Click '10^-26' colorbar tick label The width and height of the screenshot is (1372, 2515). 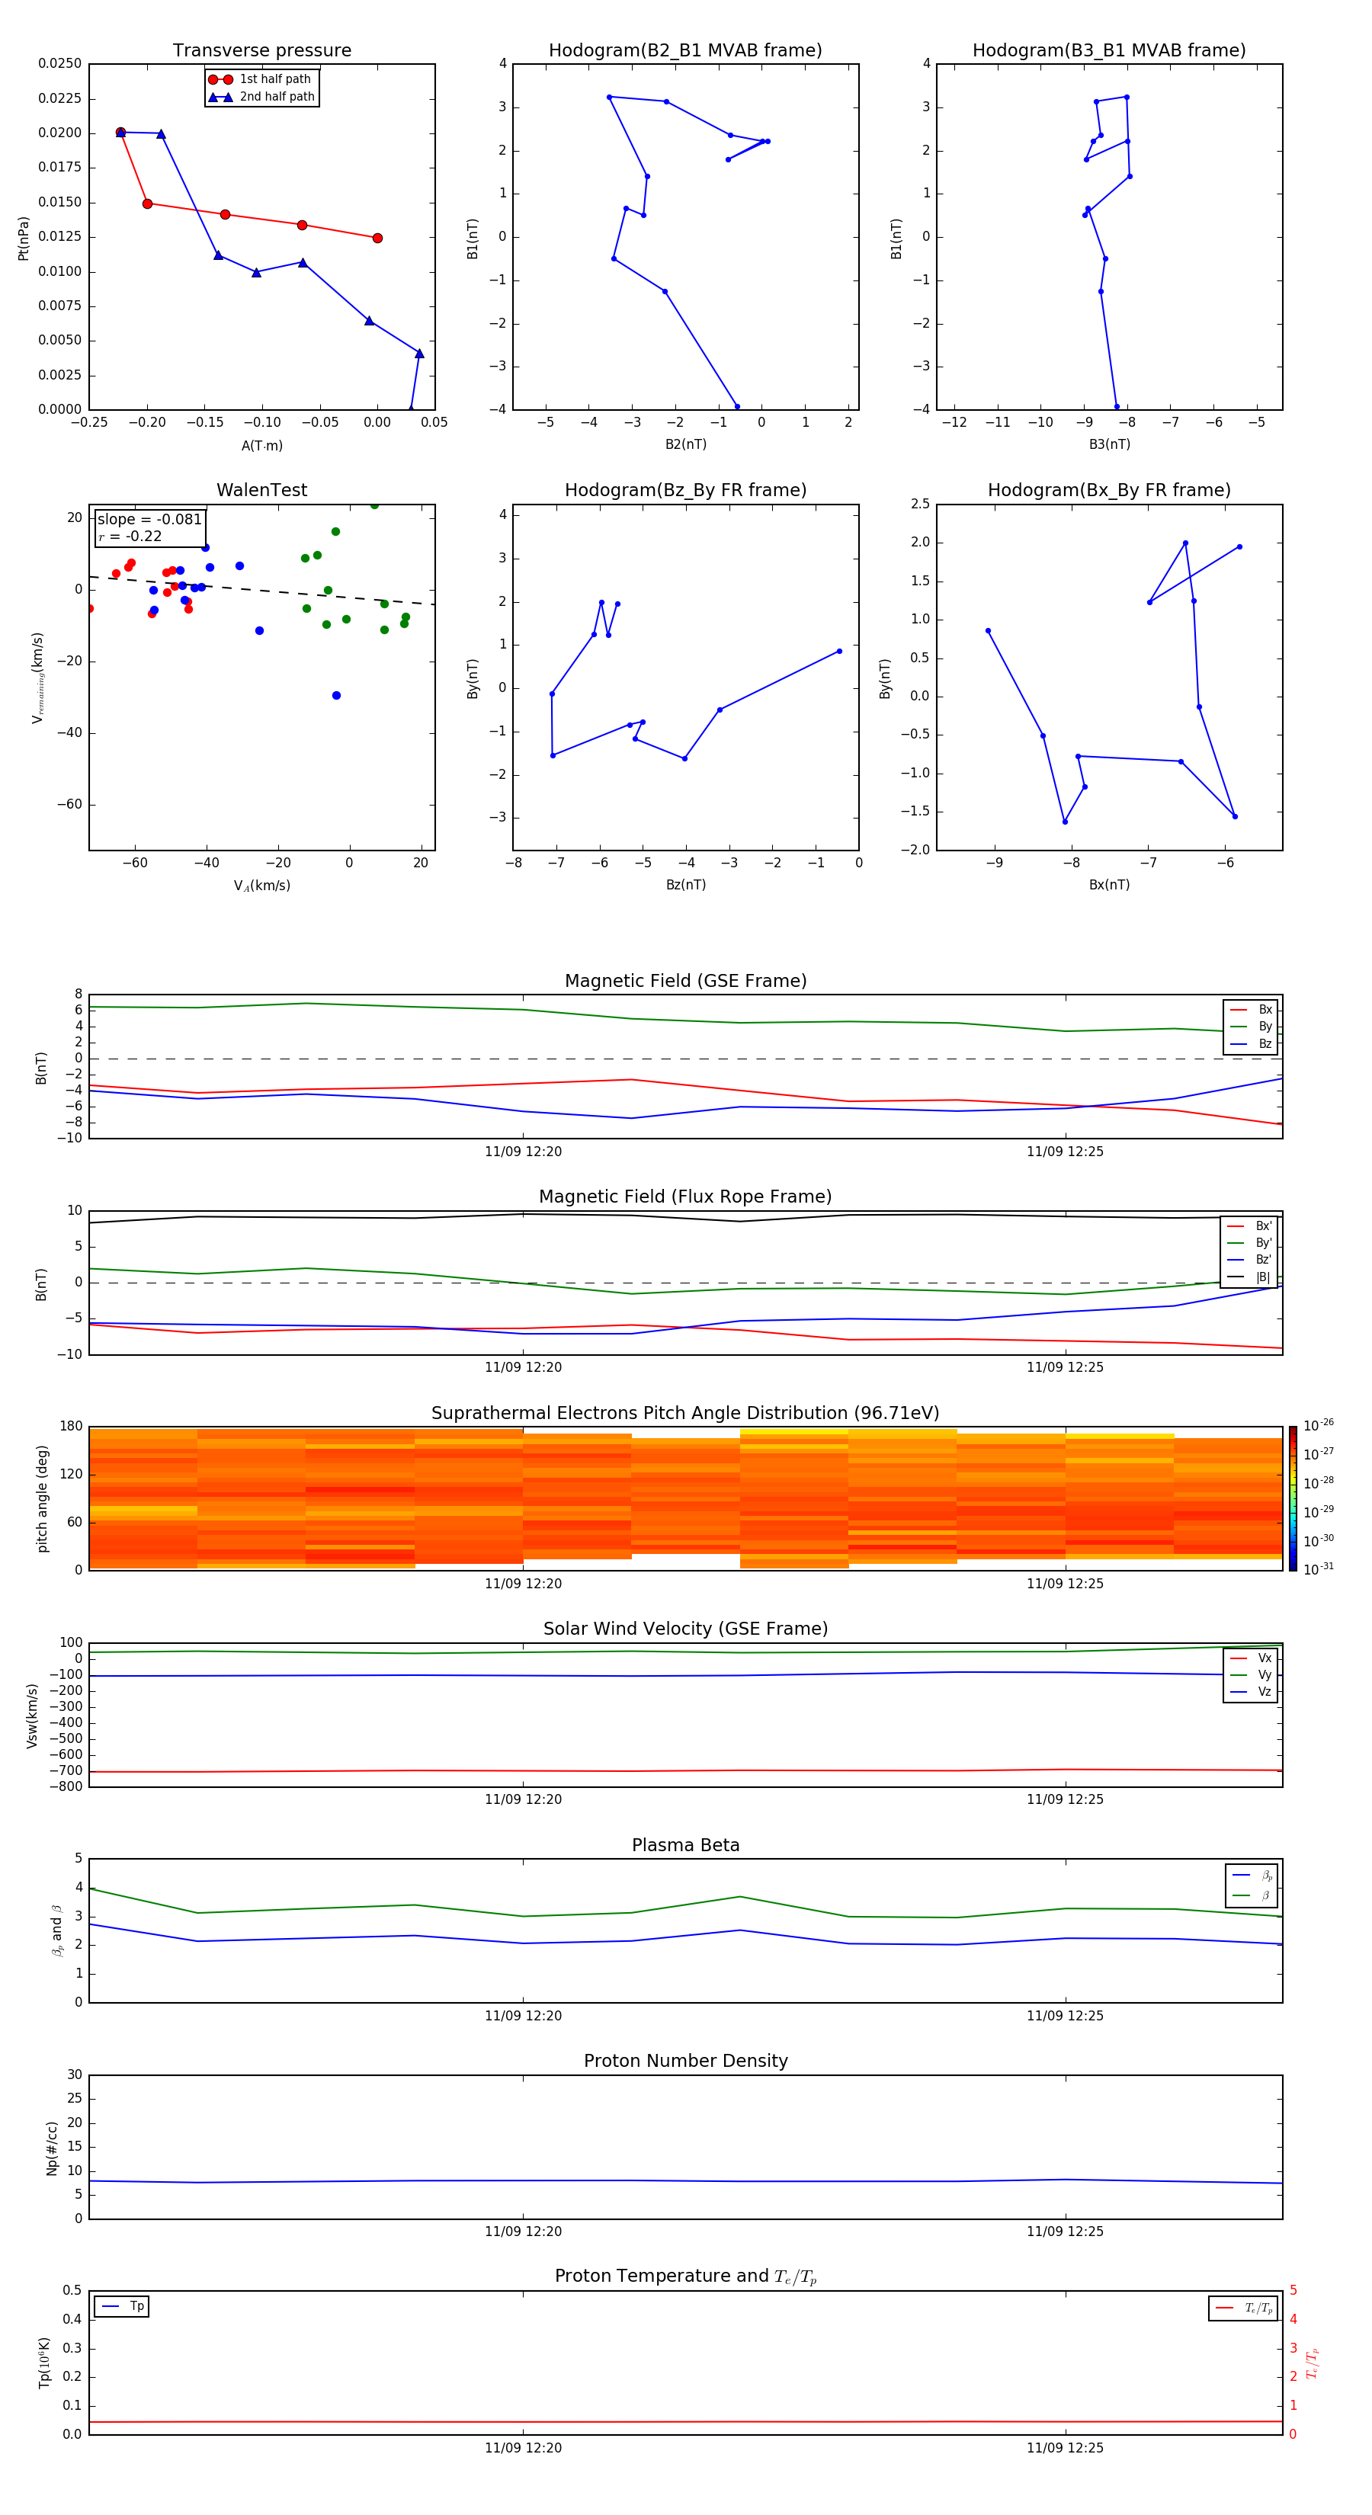tap(1319, 1425)
